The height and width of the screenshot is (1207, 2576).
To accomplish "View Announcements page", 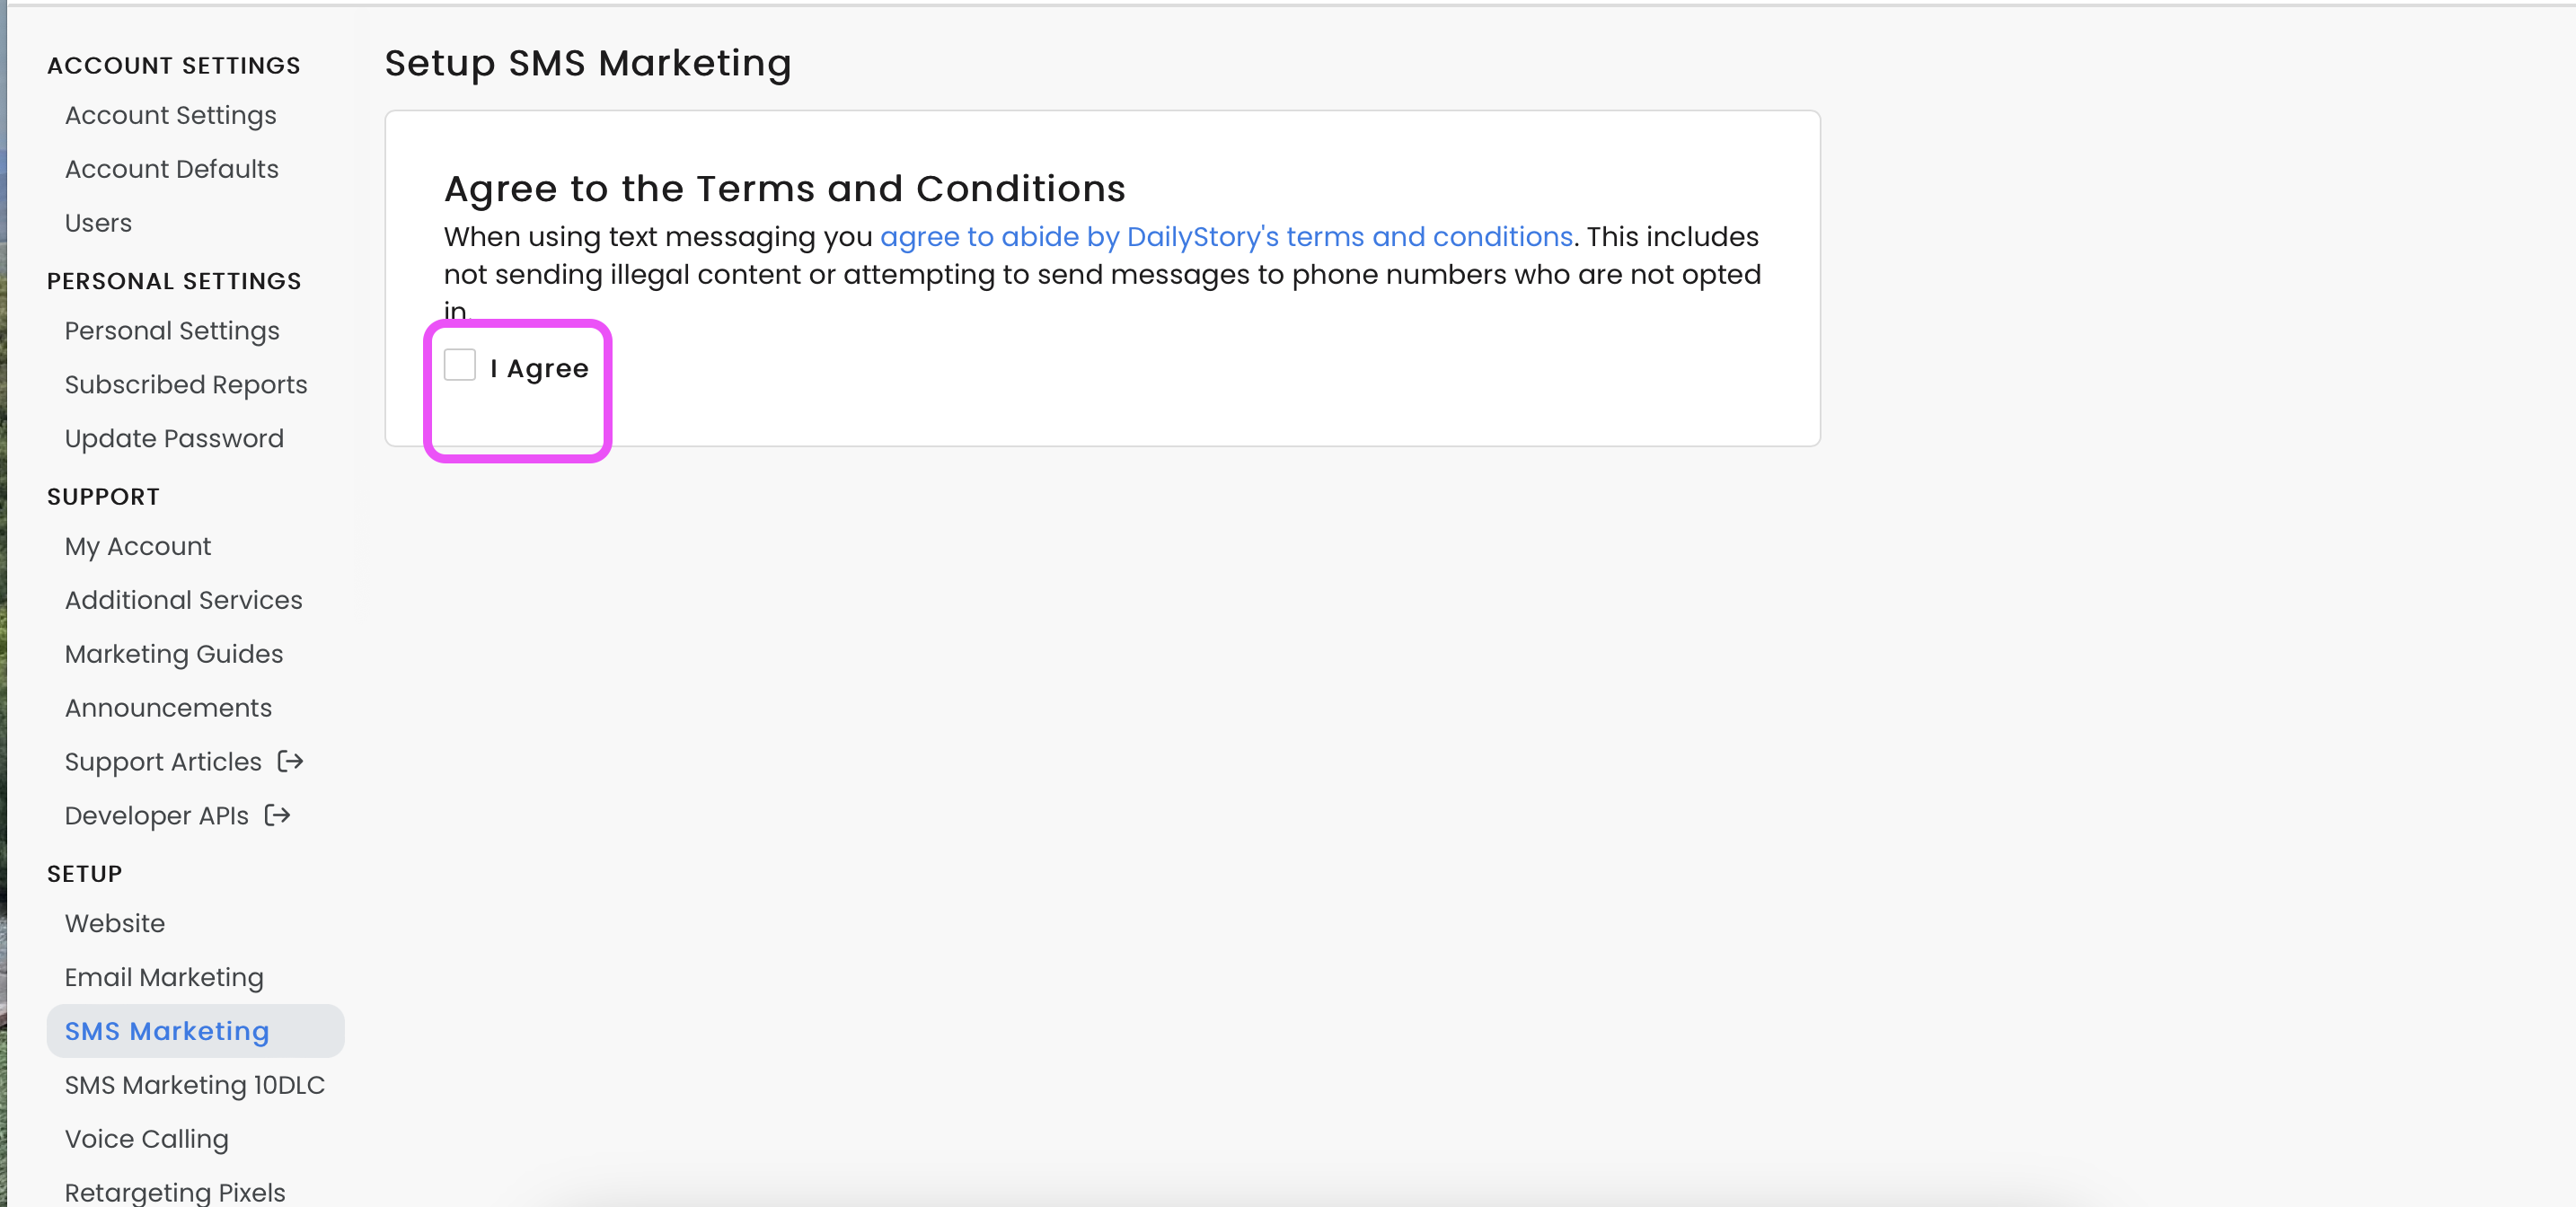I will pos(168,708).
